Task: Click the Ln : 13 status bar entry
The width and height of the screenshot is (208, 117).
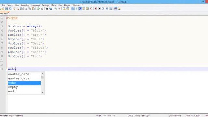Action: click(x=130, y=116)
